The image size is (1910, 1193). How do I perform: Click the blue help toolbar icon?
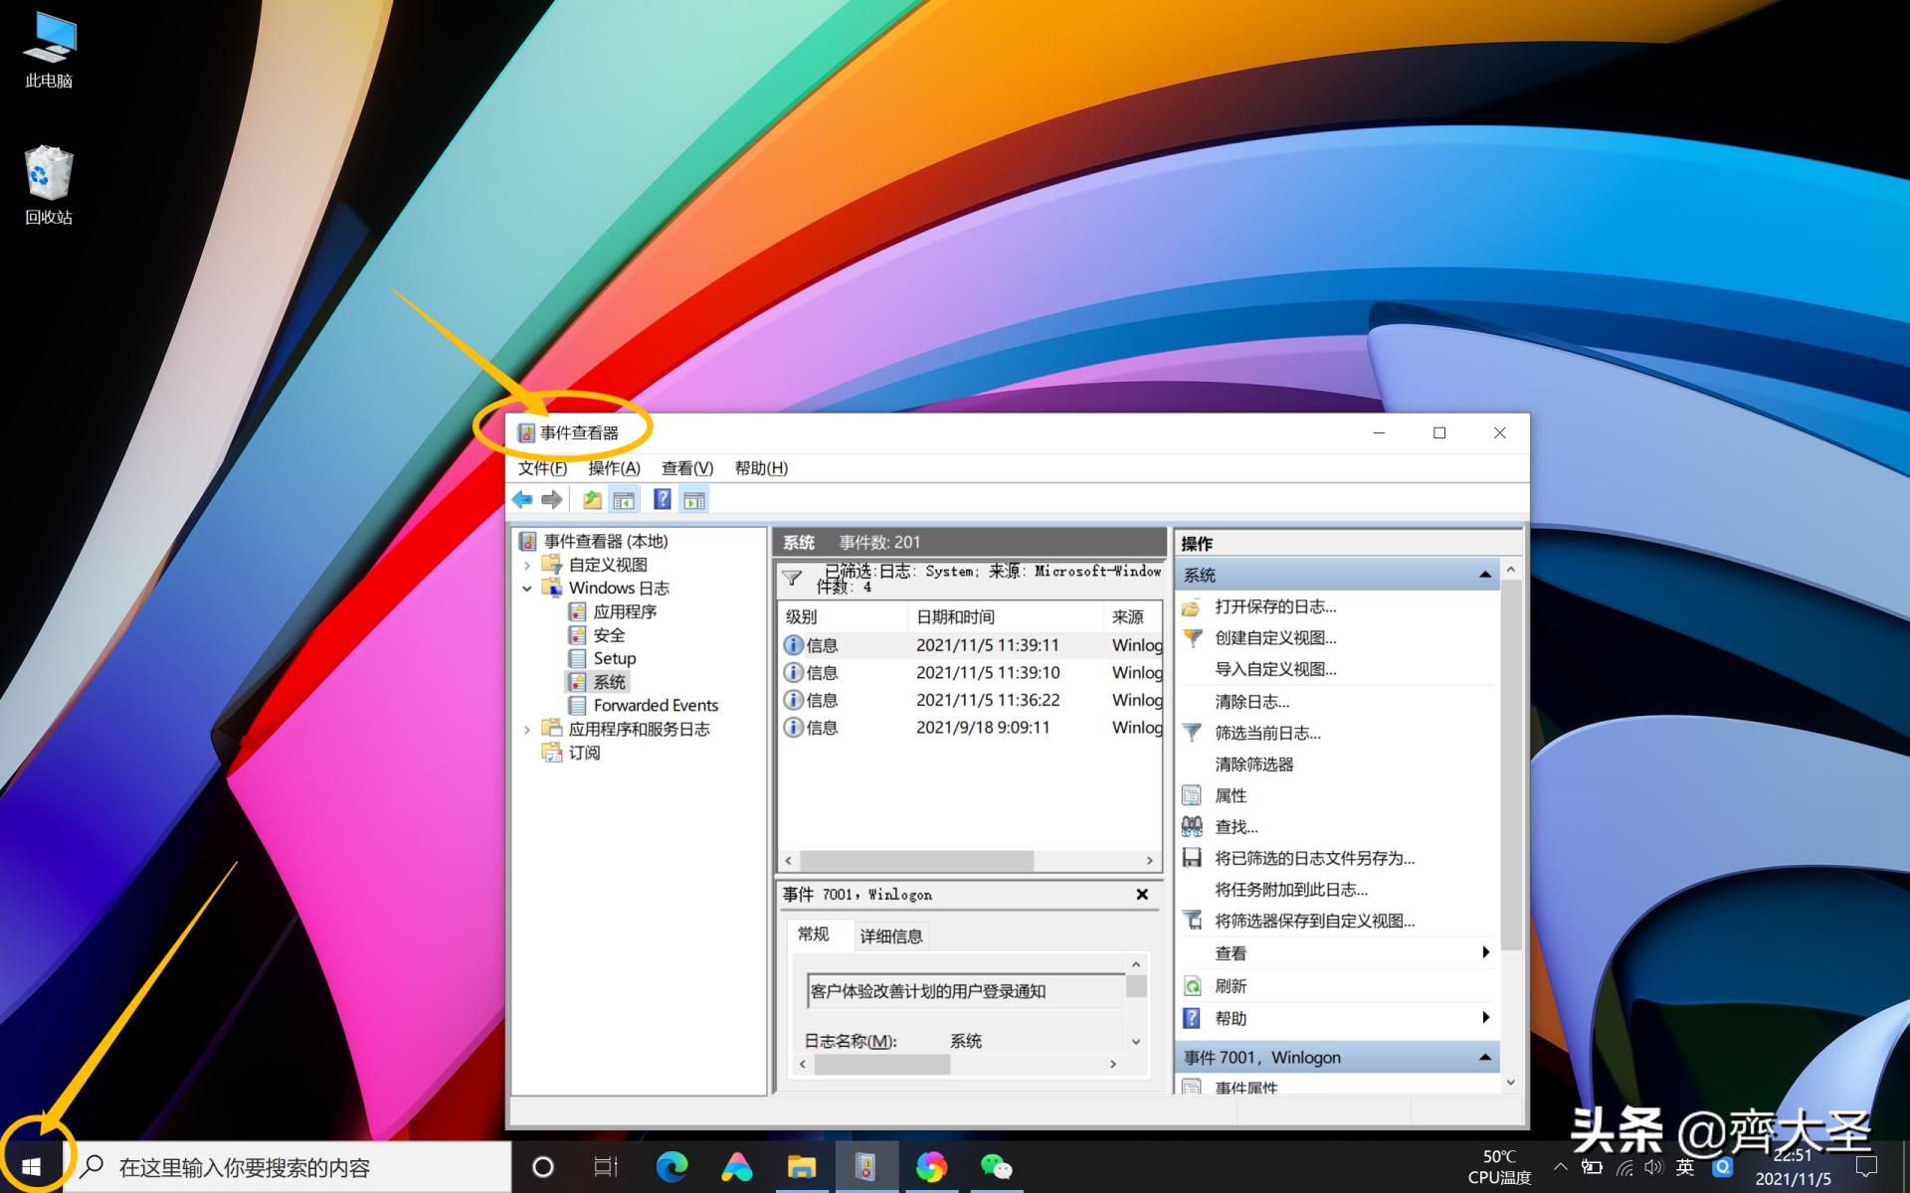pos(662,500)
